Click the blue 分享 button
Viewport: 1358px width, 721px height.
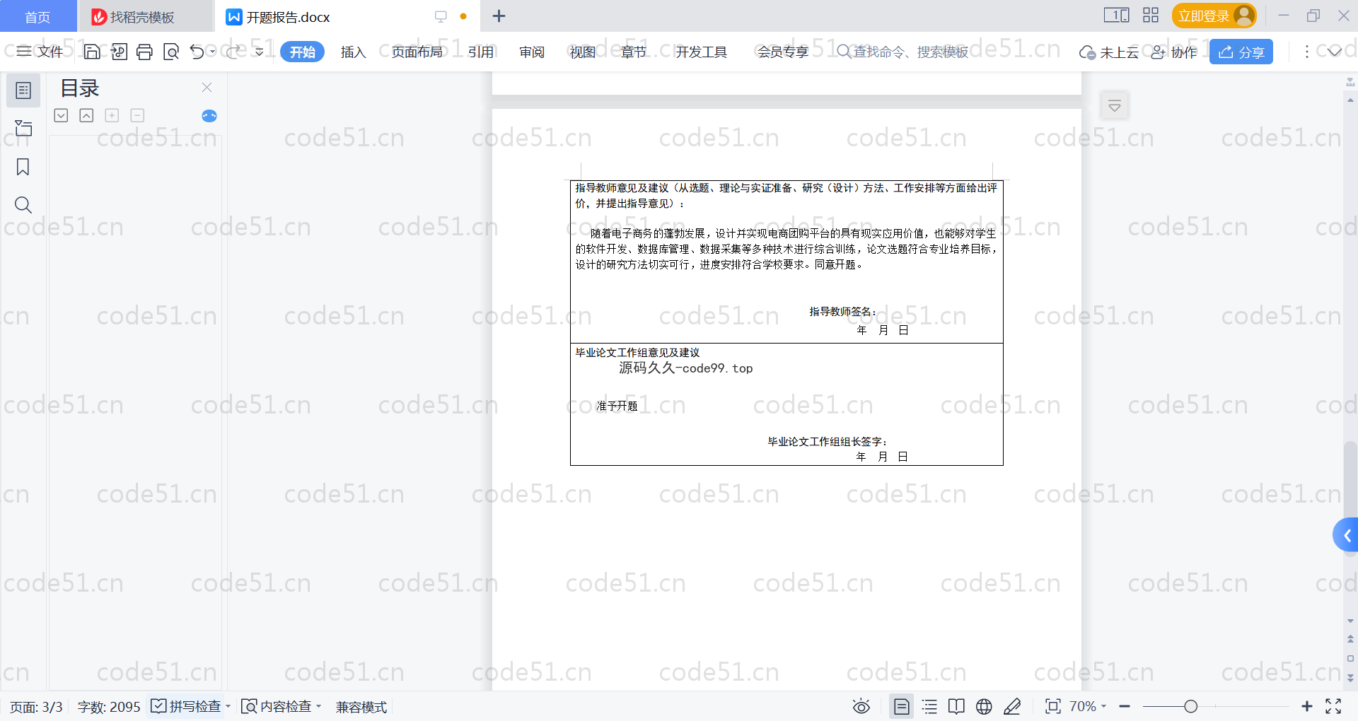(1241, 52)
